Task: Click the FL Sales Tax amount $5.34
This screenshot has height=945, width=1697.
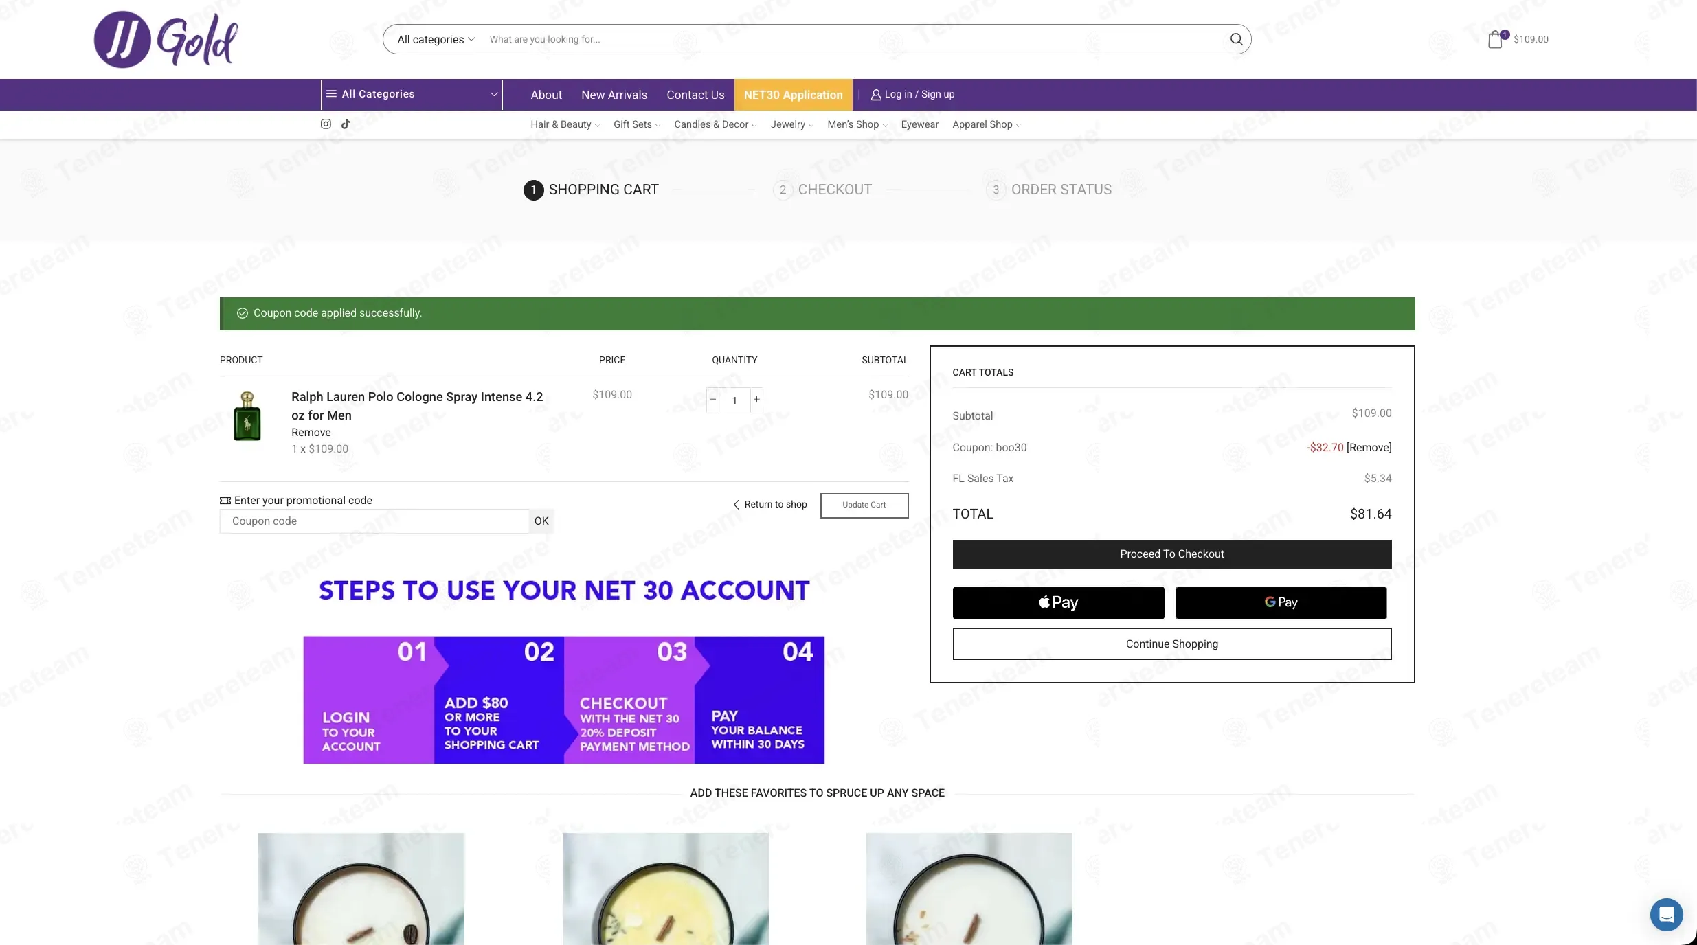Action: point(1378,479)
